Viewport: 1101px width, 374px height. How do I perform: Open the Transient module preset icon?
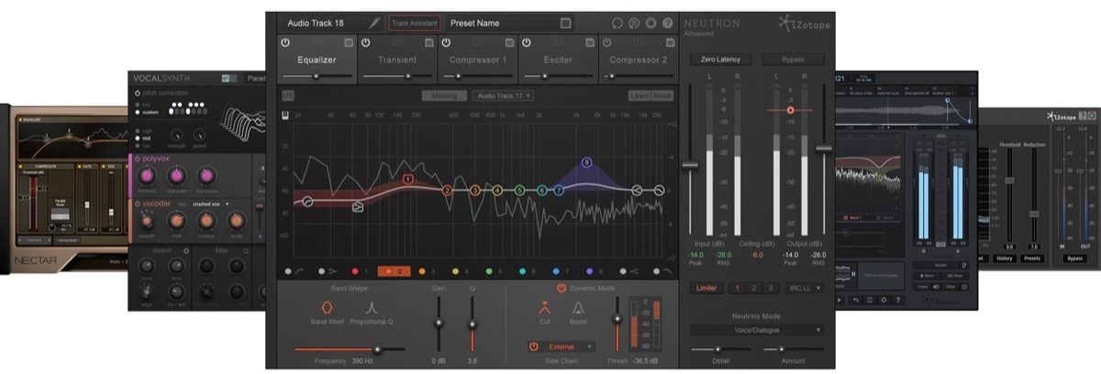point(428,43)
